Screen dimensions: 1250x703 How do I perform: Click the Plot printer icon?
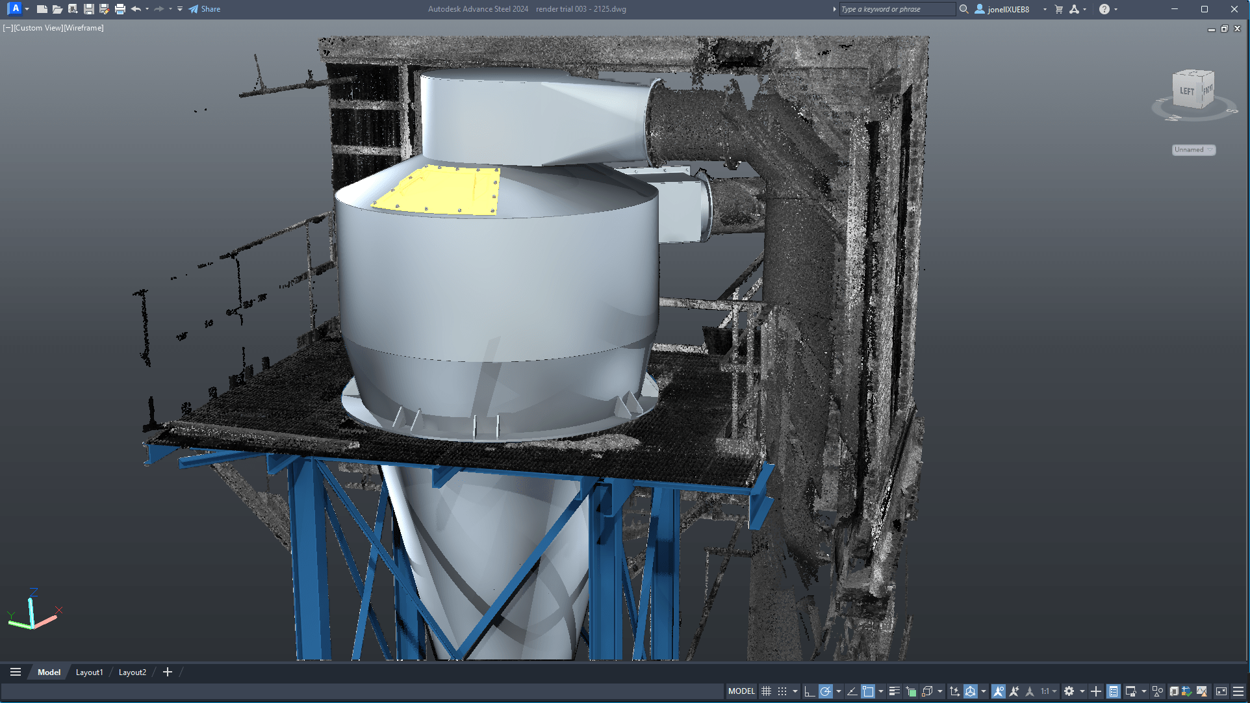point(120,9)
